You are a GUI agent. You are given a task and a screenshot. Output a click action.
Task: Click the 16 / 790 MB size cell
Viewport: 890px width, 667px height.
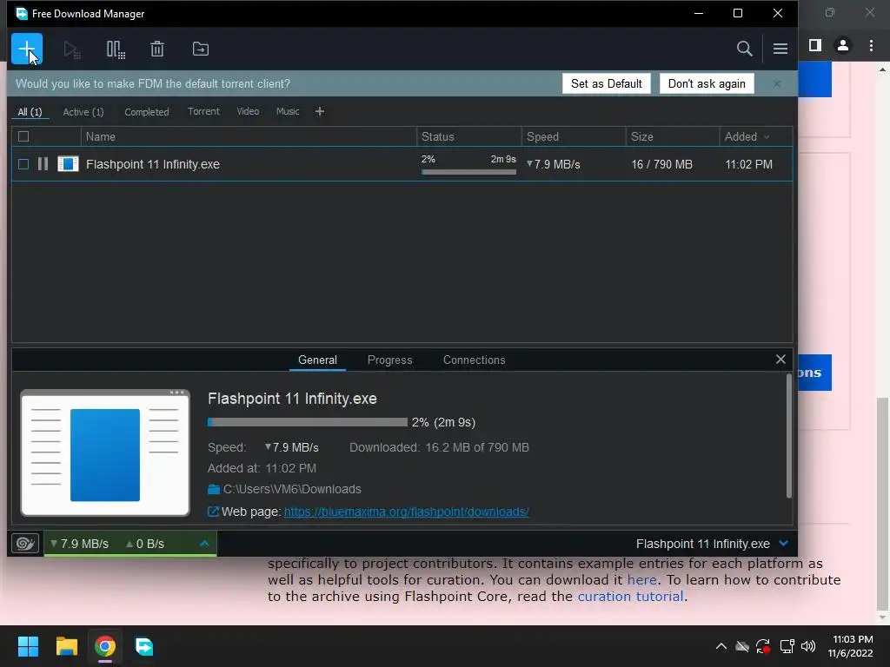click(x=661, y=164)
